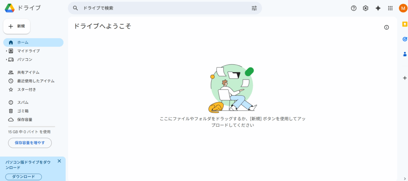Show details info icon
Viewport: 408px width, 181px height.
[x=386, y=27]
